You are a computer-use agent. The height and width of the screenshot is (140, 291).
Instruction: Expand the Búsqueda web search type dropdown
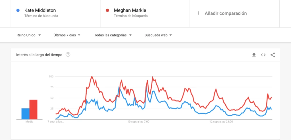158,35
